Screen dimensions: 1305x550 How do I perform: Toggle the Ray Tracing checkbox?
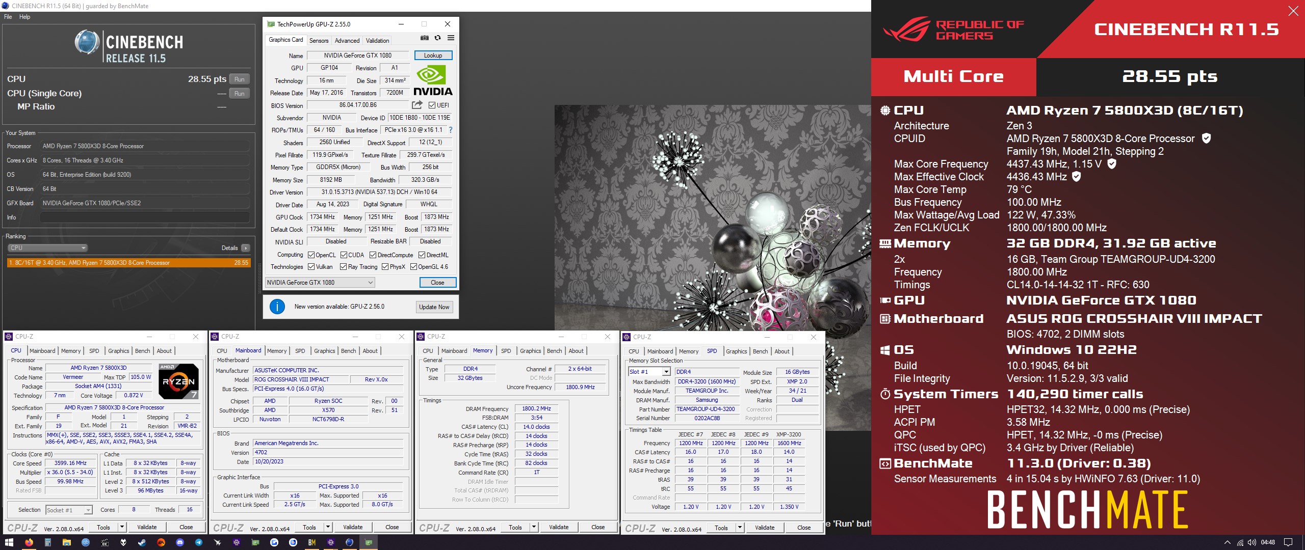[343, 267]
